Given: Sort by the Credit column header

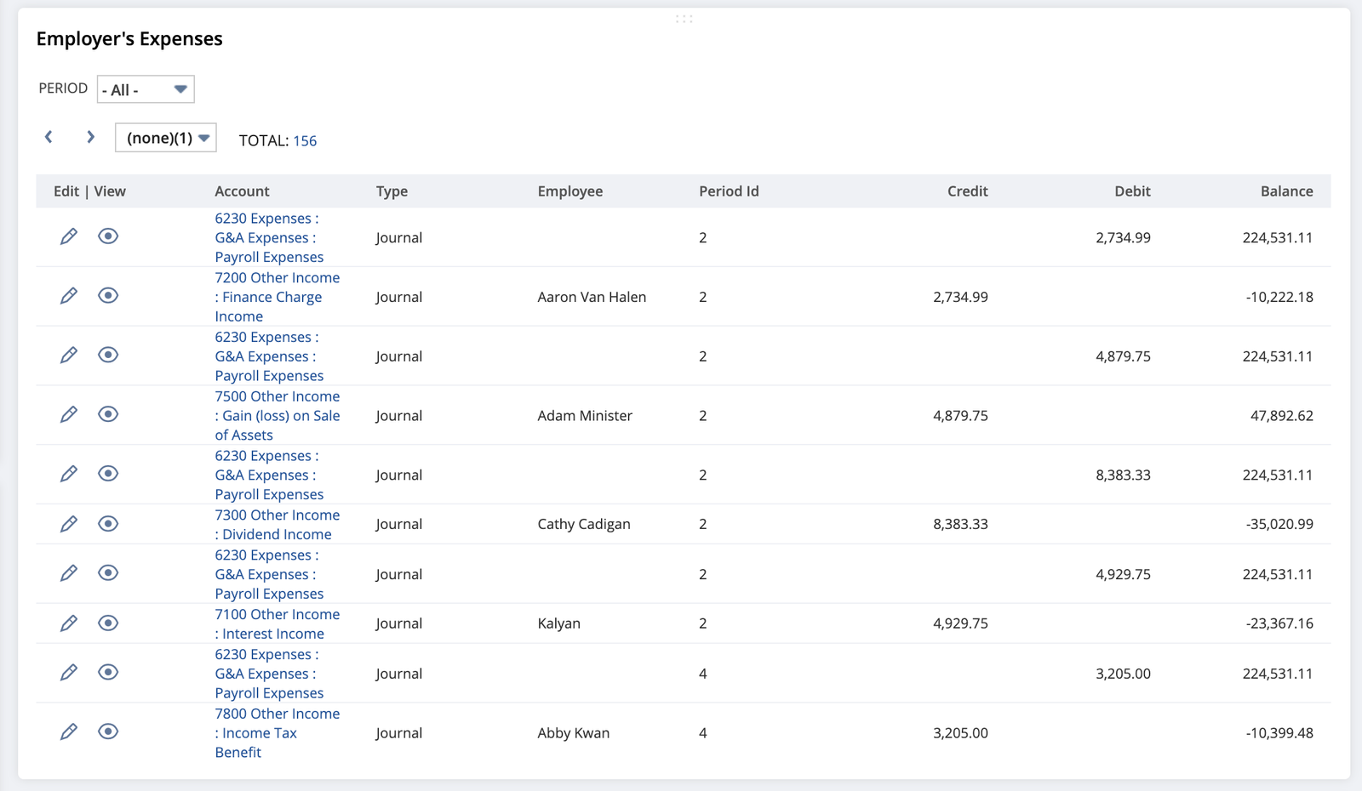Looking at the screenshot, I should [968, 191].
